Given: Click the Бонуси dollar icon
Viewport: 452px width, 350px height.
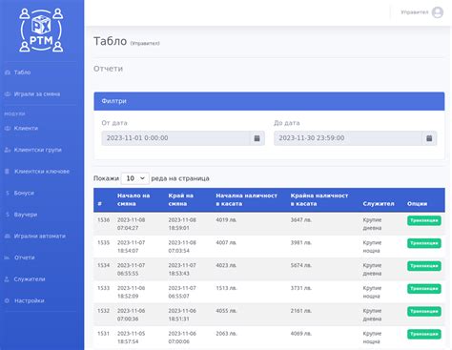Looking at the screenshot, I should coord(8,193).
